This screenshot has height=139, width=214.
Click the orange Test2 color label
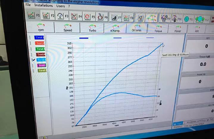click(40, 43)
